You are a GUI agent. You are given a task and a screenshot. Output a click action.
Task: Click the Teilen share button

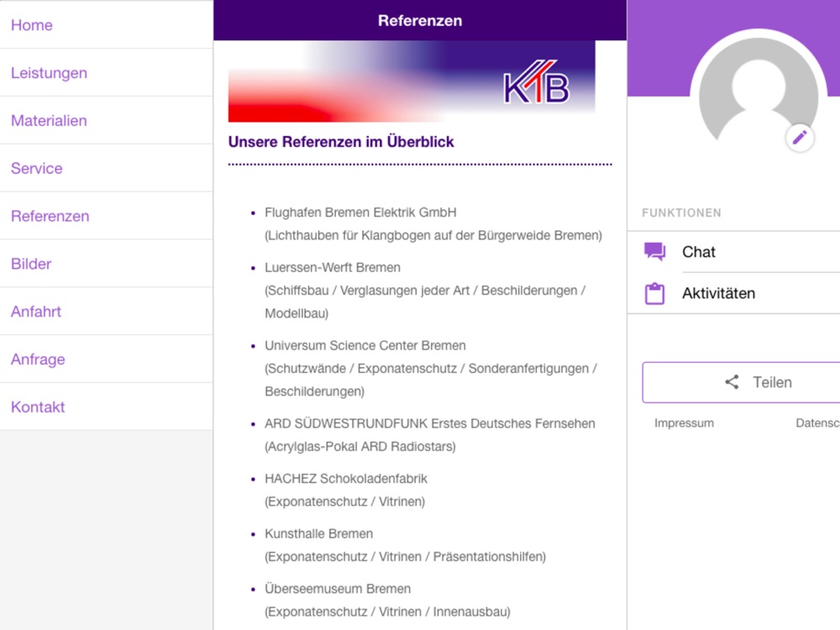pyautogui.click(x=742, y=382)
